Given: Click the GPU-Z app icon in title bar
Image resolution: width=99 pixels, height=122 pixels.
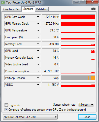Looking at the screenshot, I should [x=3, y=3].
